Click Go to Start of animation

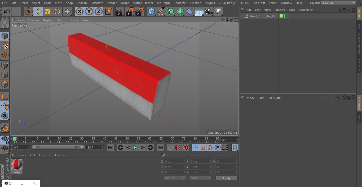tap(111, 147)
